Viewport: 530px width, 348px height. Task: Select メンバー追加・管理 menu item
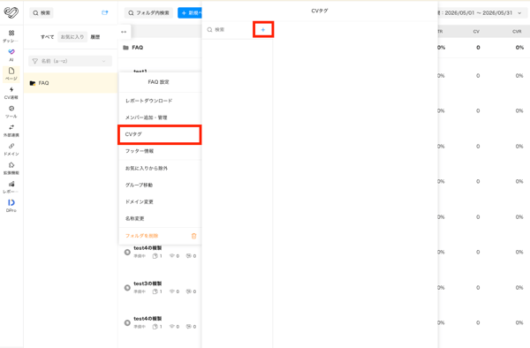[160, 117]
